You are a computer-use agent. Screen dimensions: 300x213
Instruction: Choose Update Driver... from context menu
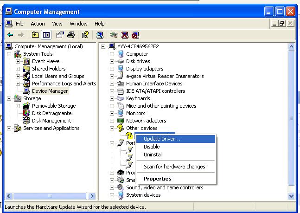click(176, 139)
